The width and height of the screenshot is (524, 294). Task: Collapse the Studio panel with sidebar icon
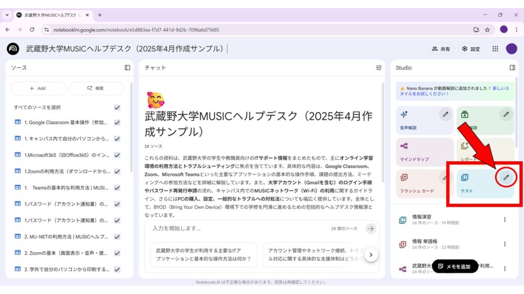tap(512, 67)
